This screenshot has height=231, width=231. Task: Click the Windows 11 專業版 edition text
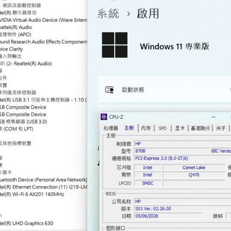[x=175, y=46]
